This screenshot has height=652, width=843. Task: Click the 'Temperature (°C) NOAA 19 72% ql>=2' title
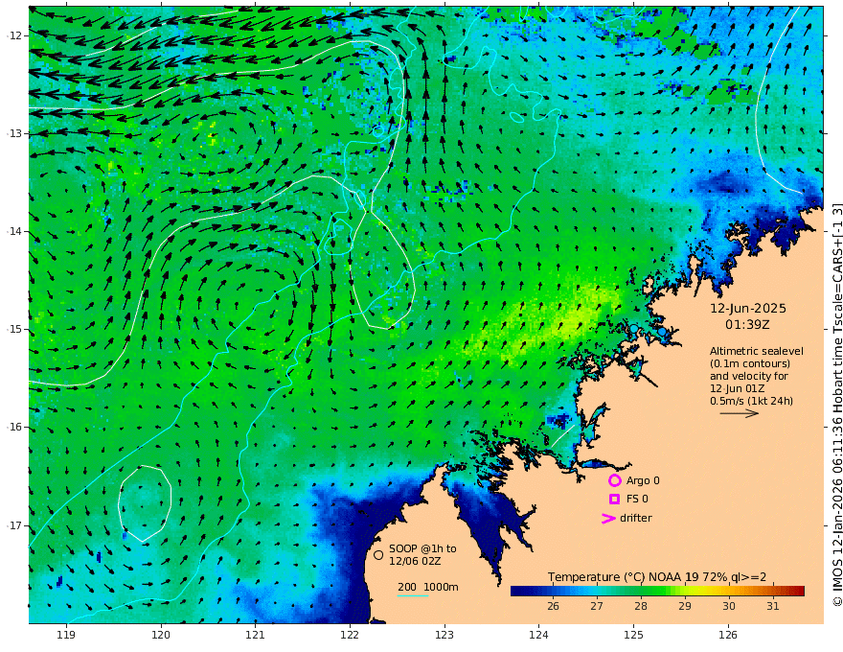pos(657,577)
